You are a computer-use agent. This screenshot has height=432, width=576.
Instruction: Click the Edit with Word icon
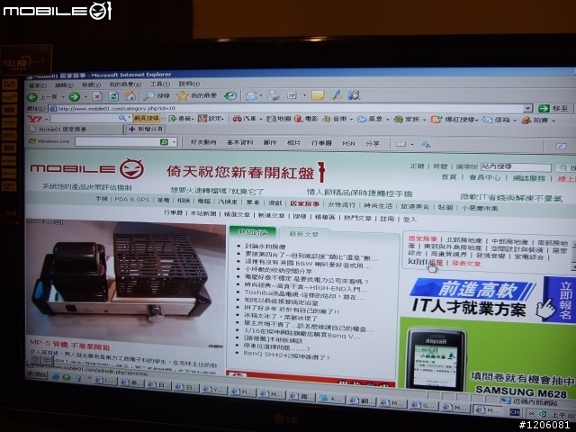point(292,95)
